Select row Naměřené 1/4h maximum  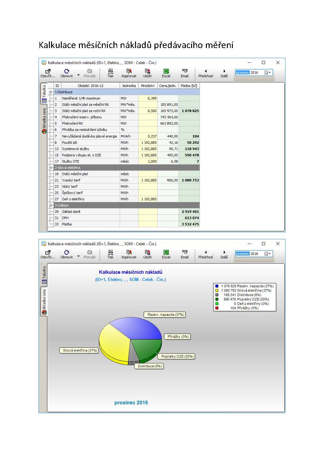click(127, 98)
